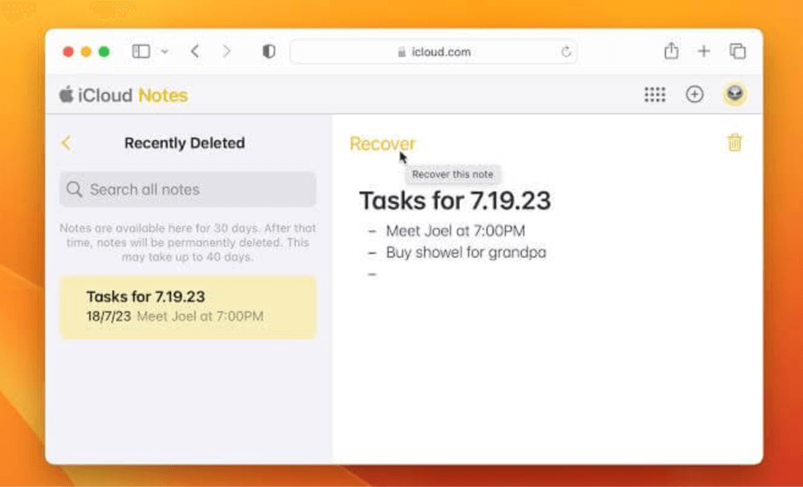Screen dimensions: 803x487
Task: Open a new Safari tab
Action: click(703, 51)
